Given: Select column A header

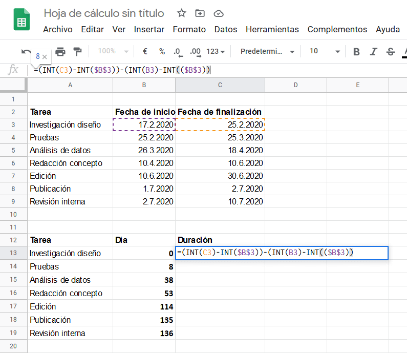Looking at the screenshot, I should point(70,85).
